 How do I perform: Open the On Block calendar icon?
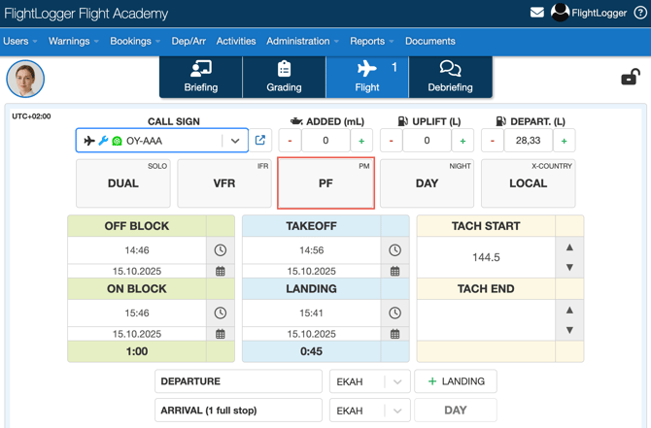pos(221,334)
